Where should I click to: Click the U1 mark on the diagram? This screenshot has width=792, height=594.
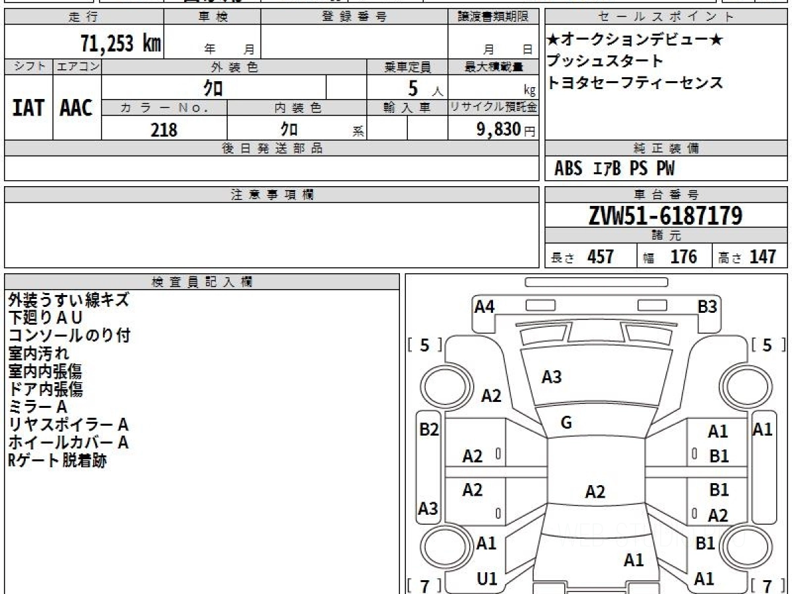(486, 579)
